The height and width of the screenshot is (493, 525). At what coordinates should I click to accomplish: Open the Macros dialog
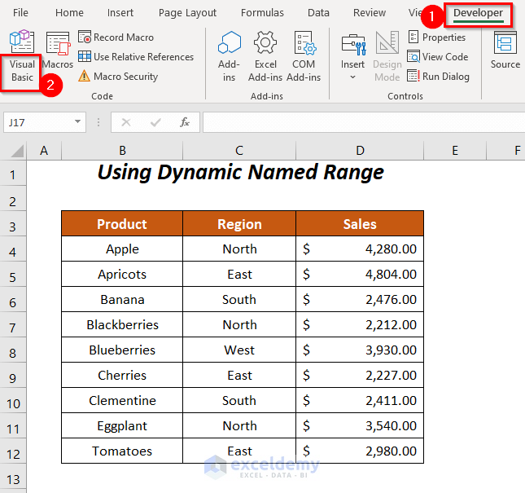coord(58,51)
